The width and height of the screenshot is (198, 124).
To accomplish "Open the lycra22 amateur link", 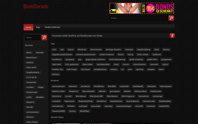I will click(68, 96).
